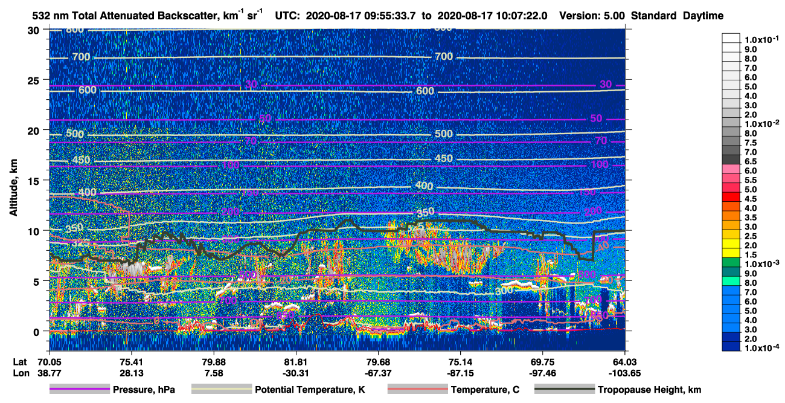Click the Lat row label
Viewport: 785px width, 403px height.
(x=20, y=361)
